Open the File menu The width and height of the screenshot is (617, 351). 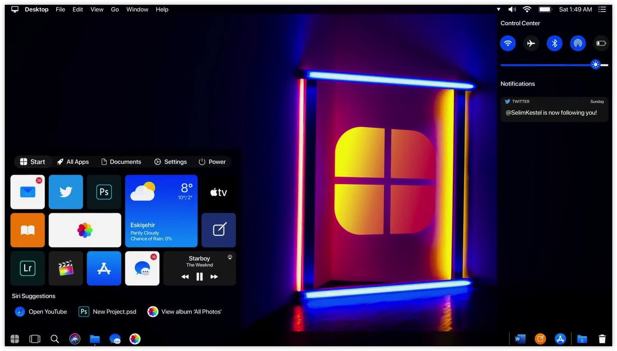[x=60, y=9]
